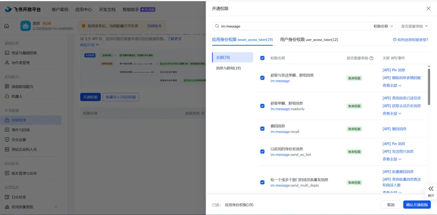Viewport: 437px width, 215px height.
Task: Open the [API] 删除消息表情回复 link
Action: coord(402,78)
